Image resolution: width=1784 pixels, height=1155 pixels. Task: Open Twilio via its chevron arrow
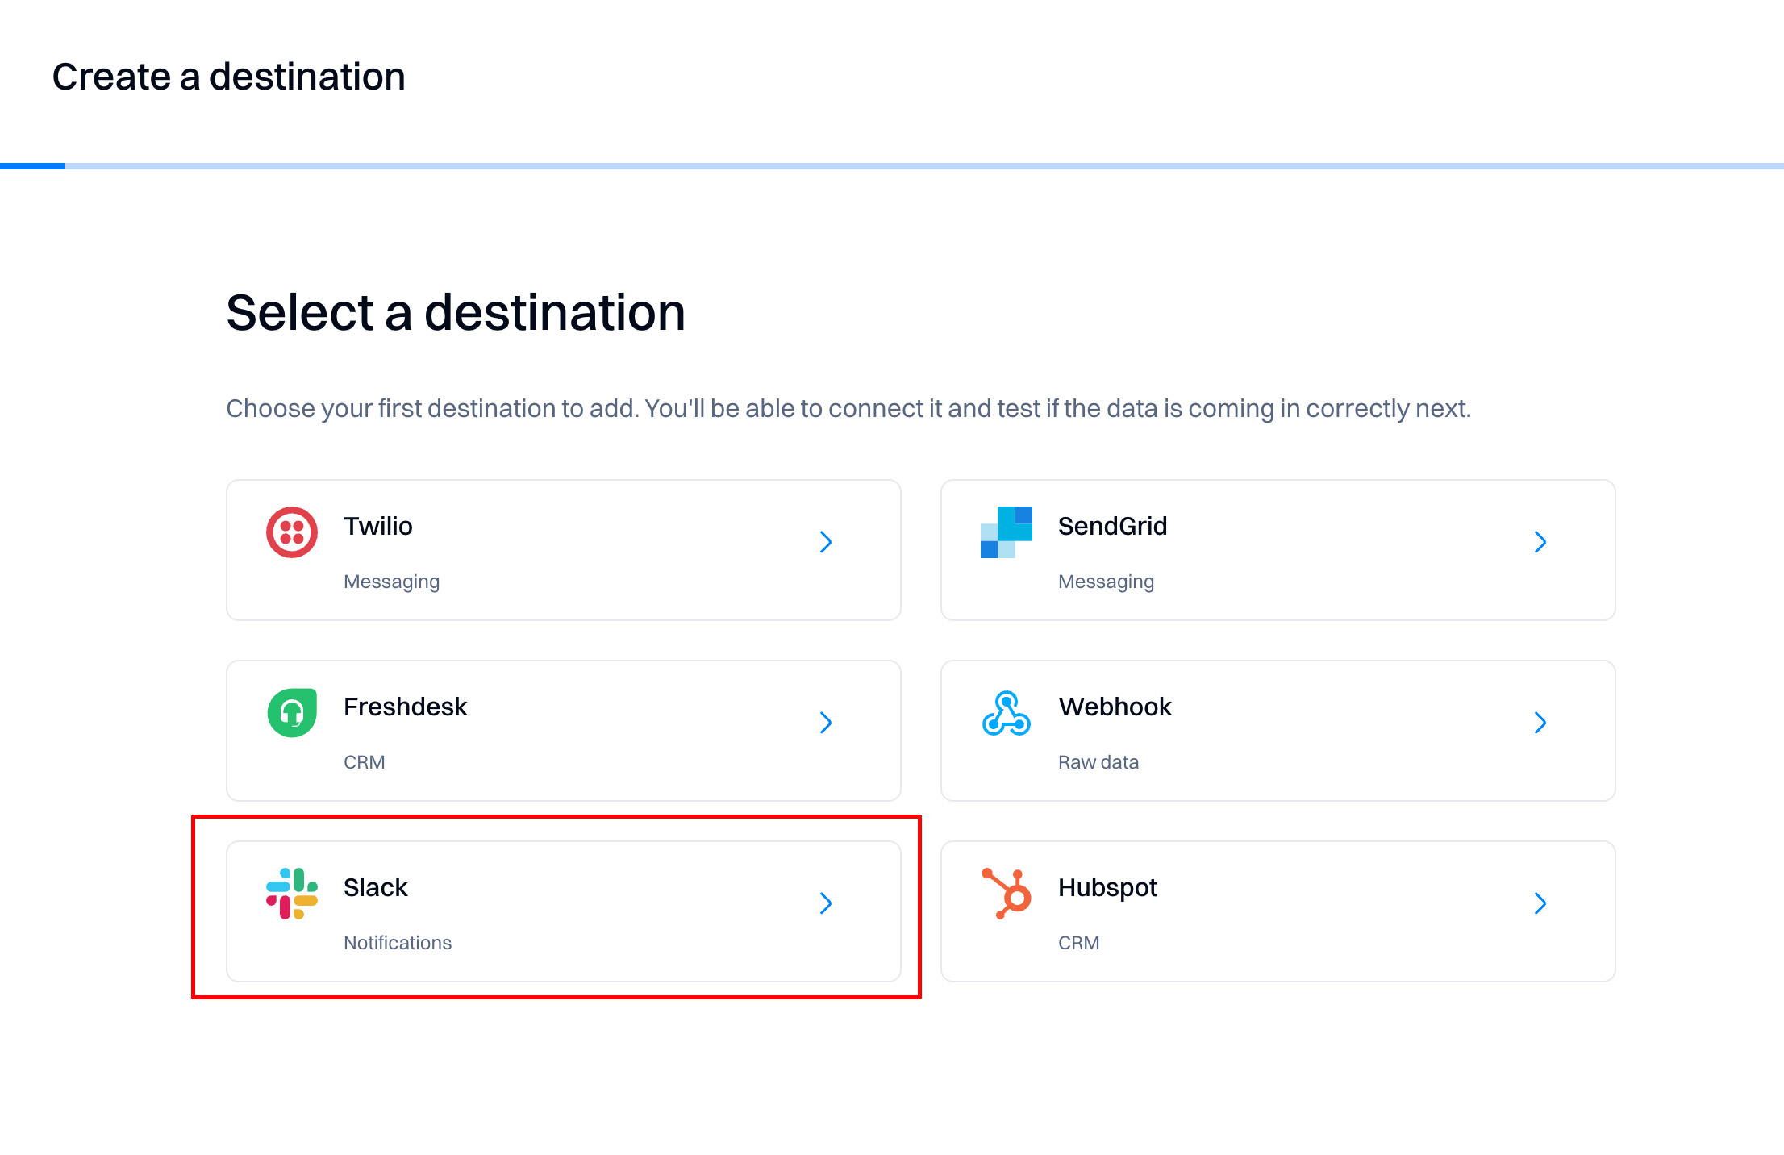click(825, 542)
